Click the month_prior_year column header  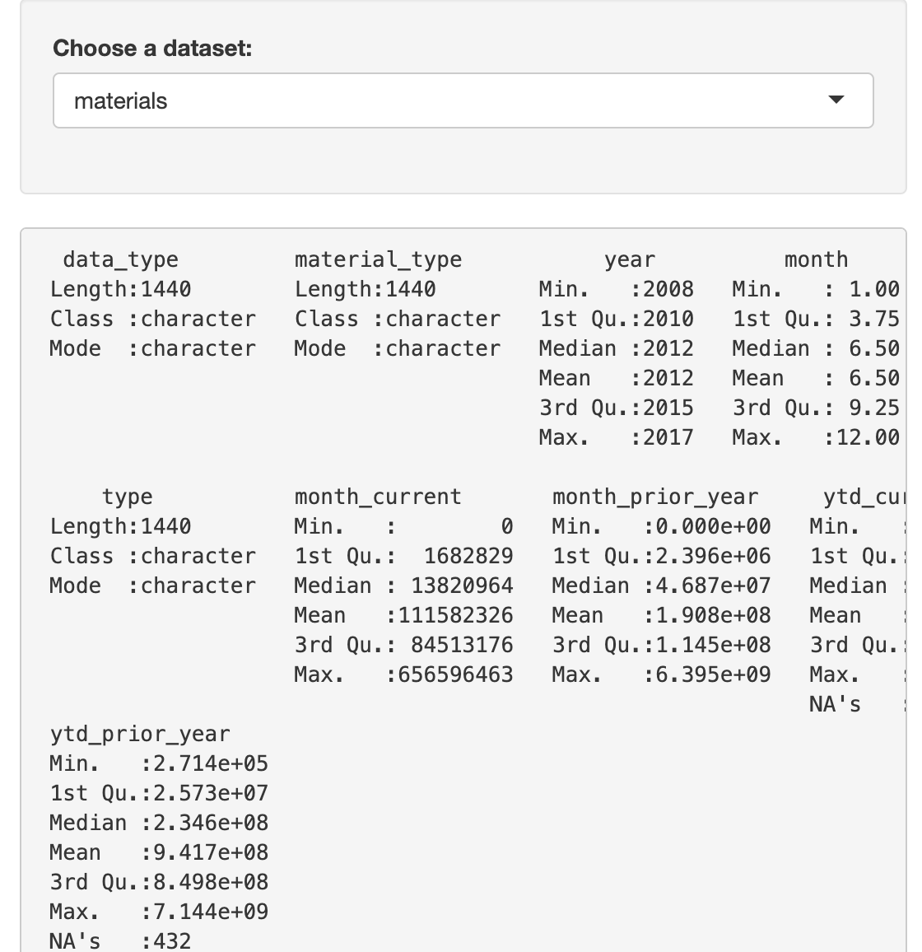(x=655, y=497)
